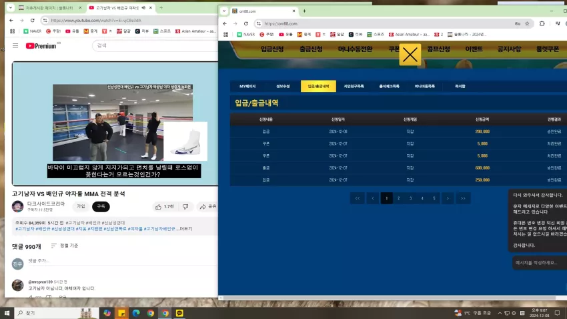Screen dimensions: 567x319
Task: Open 출금신청 withdrawal menu
Action: 311,49
